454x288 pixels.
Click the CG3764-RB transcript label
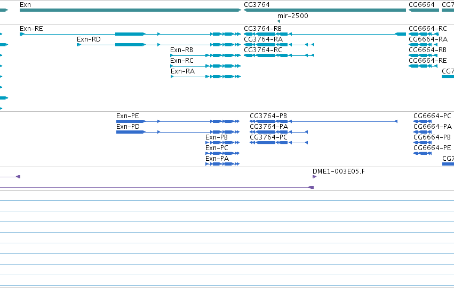tap(263, 29)
